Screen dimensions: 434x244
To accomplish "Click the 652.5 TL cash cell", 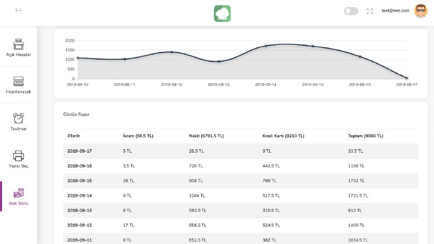I will pos(198,240).
